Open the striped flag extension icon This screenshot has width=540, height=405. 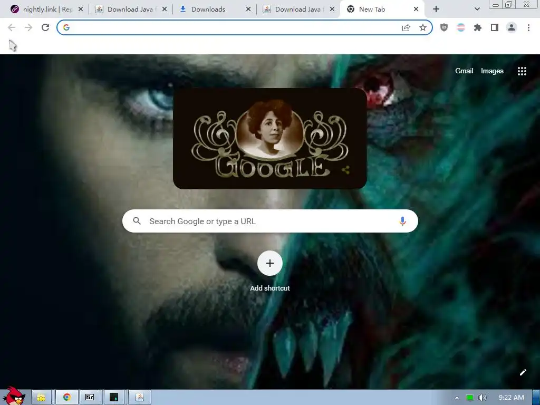461,27
